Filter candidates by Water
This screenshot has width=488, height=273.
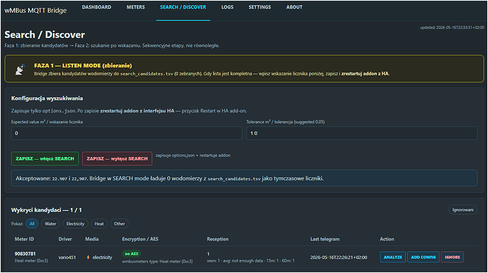(50, 223)
